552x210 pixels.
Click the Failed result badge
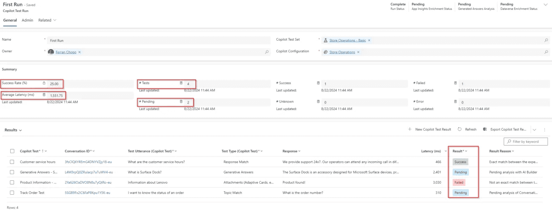[x=459, y=182]
